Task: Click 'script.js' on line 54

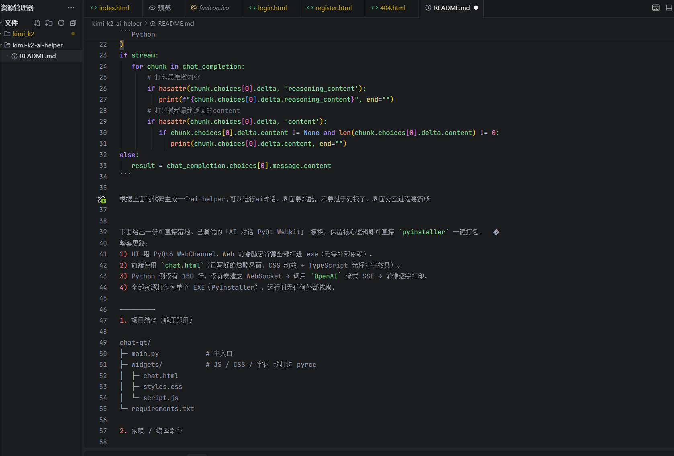Action: point(161,398)
